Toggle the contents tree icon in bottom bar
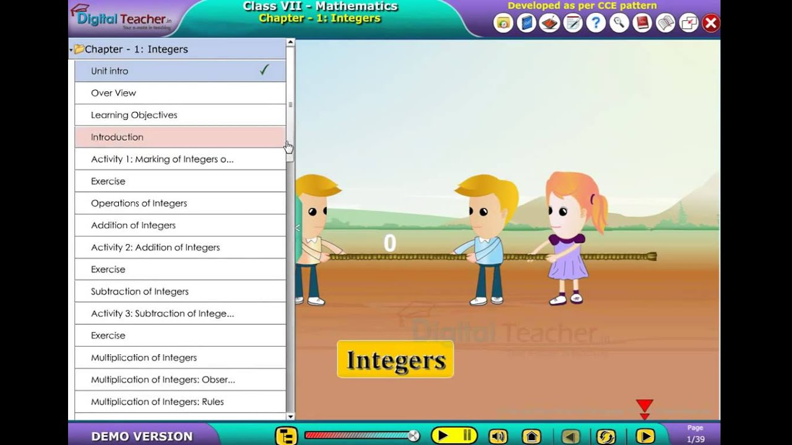The height and width of the screenshot is (445, 792). [x=286, y=436]
